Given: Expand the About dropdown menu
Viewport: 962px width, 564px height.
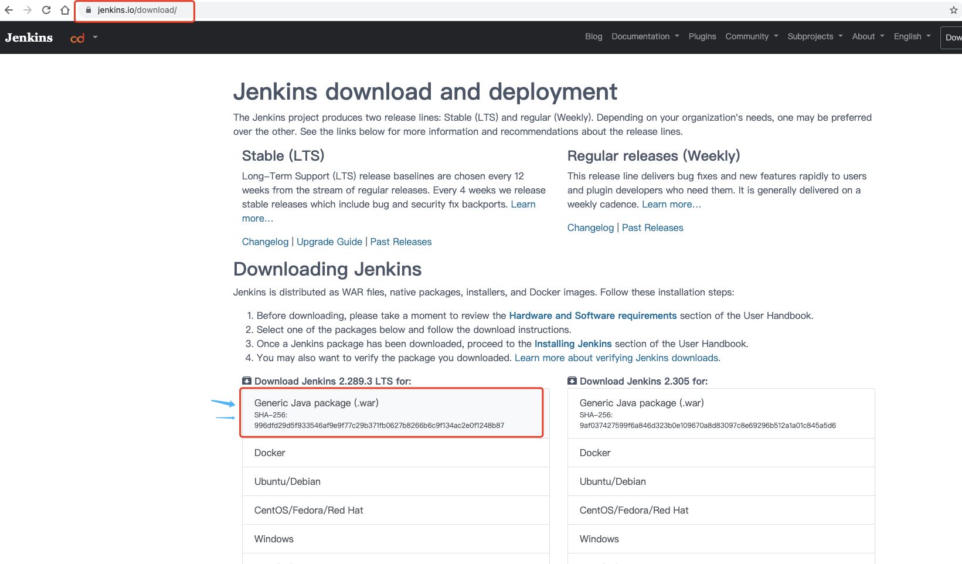Looking at the screenshot, I should coord(868,36).
